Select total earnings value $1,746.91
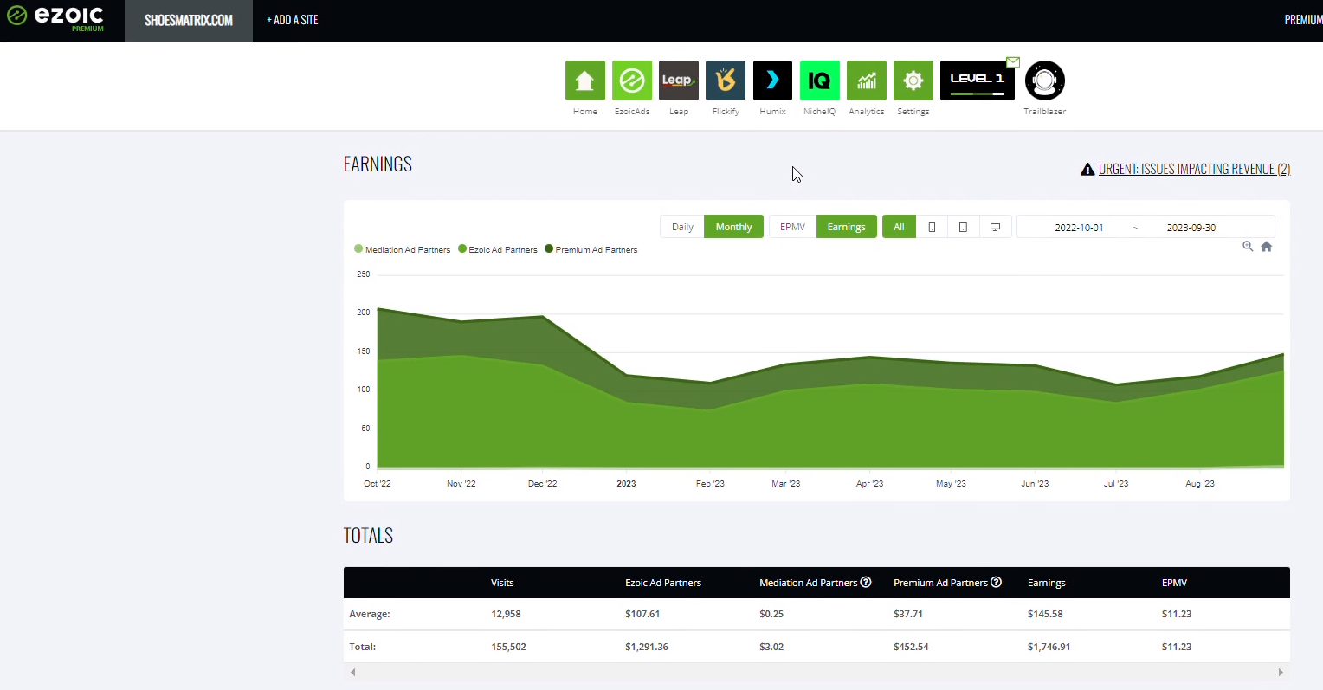Screen dimensions: 1323x690 pos(1049,647)
